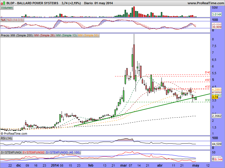Image resolution: width=225 pixels, height=168 pixels.
Task: Click the 5'40 resistance level label
Action: click(x=208, y=73)
